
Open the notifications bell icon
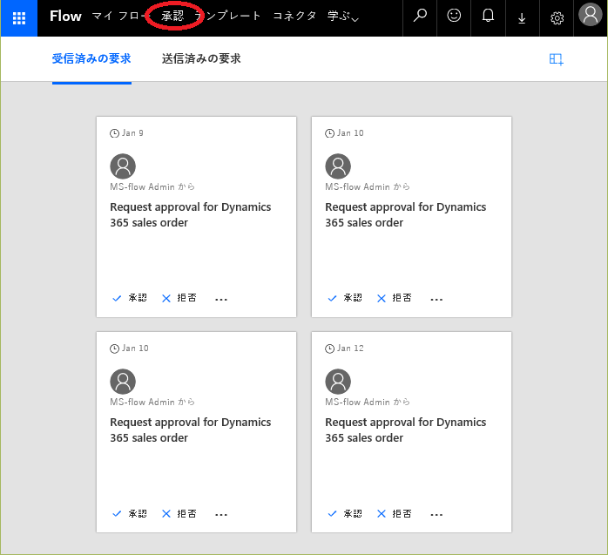click(x=488, y=17)
